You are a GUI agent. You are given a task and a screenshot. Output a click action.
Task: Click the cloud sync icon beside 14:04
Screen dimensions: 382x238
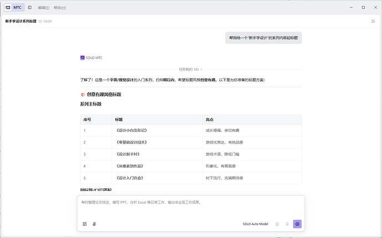[40, 22]
